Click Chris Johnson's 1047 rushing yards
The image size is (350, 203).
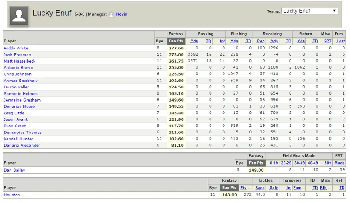pyautogui.click(x=233, y=73)
